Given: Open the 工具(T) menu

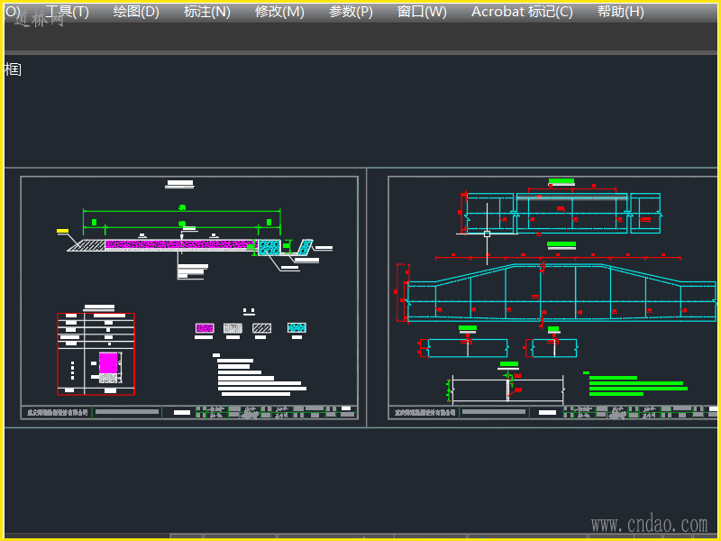Looking at the screenshot, I should (67, 12).
